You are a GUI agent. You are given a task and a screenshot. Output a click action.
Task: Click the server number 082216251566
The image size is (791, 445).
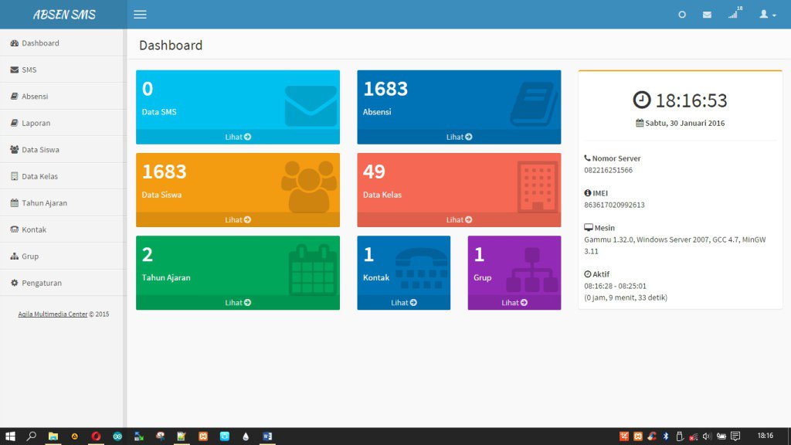(x=609, y=170)
